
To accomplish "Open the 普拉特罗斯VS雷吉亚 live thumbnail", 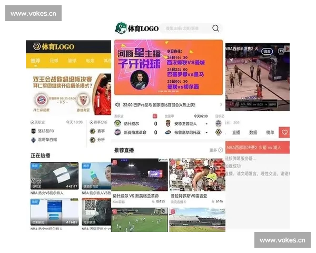I will pyautogui.click(x=197, y=174).
